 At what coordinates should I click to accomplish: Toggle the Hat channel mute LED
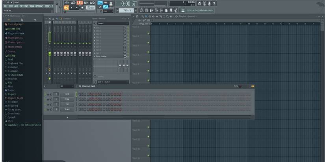pyautogui.click(x=45, y=104)
